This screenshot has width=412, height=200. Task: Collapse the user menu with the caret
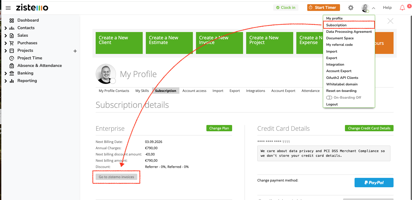click(374, 8)
